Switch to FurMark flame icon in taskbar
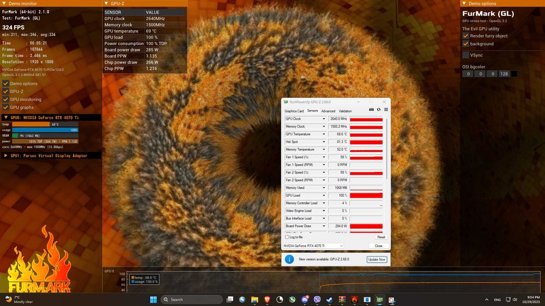Screen dimensions: 545x306 (355, 300)
